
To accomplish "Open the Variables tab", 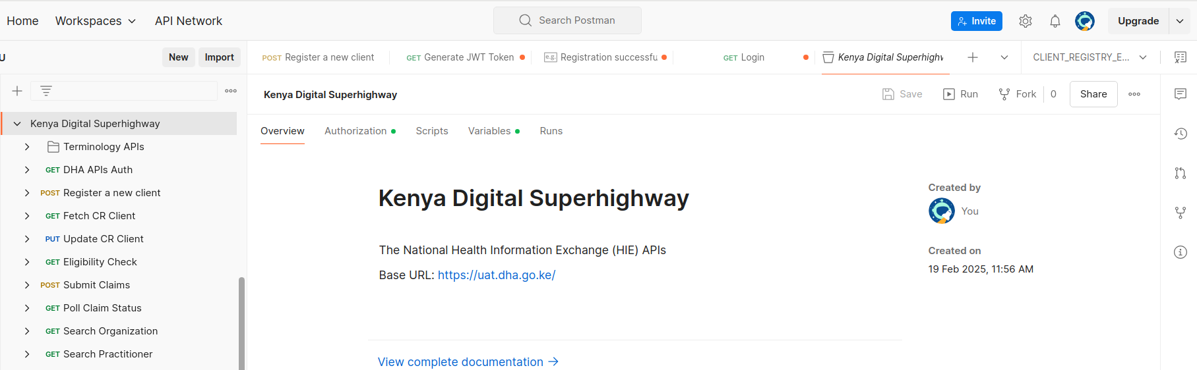I will (494, 131).
